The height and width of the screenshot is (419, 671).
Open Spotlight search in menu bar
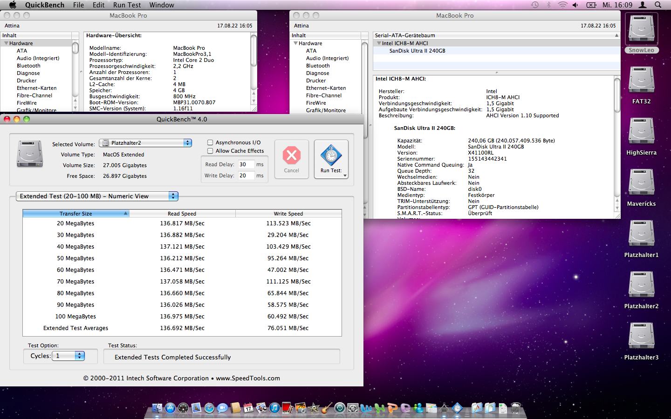tap(658, 5)
